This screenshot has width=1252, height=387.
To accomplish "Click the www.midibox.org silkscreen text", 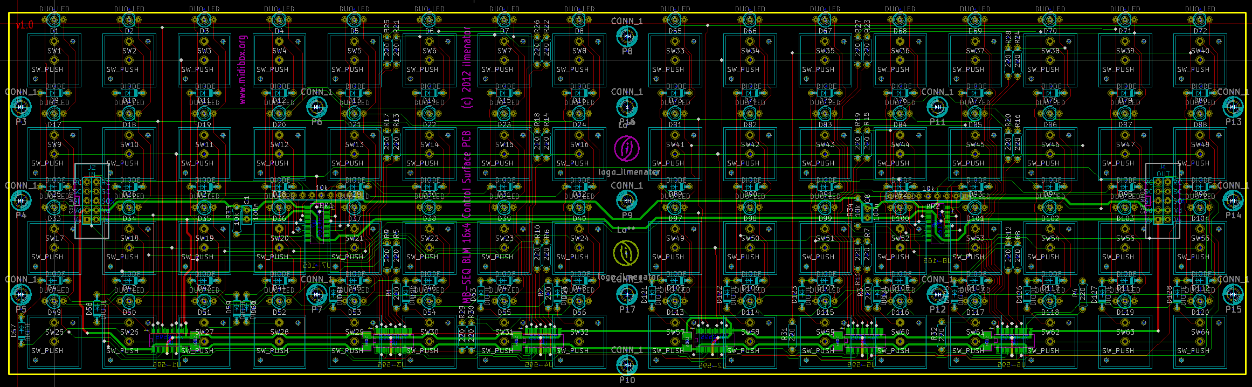I will 243,70.
